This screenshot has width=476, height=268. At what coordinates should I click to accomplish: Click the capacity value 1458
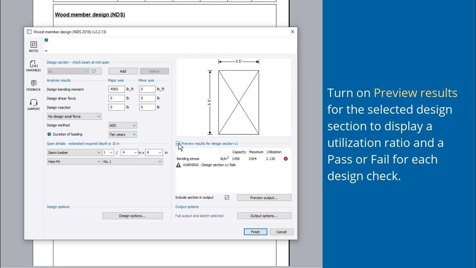click(236, 159)
